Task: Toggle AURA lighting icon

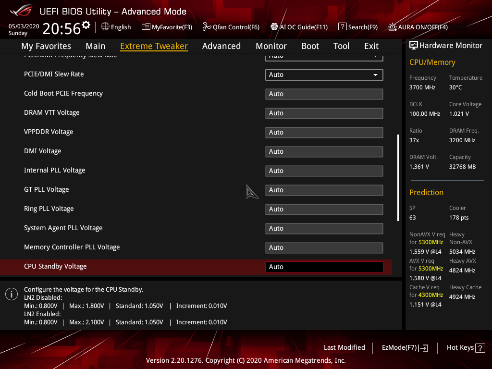Action: click(x=392, y=27)
